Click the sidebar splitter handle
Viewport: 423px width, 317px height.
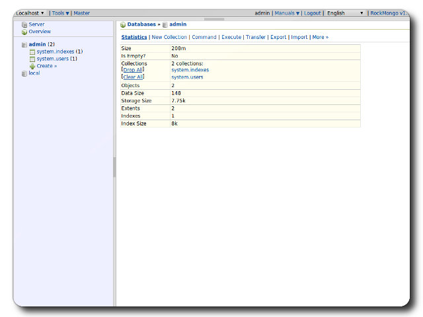pos(114,167)
